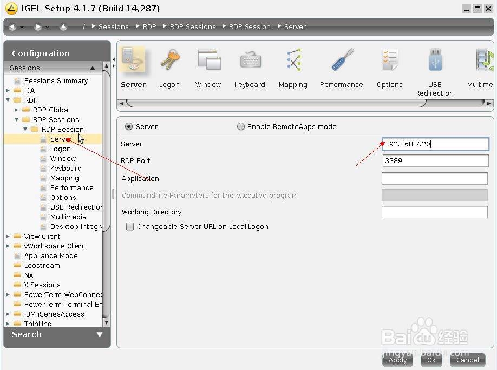Select Window in the tree
This screenshot has width=497, height=370.
(63, 158)
